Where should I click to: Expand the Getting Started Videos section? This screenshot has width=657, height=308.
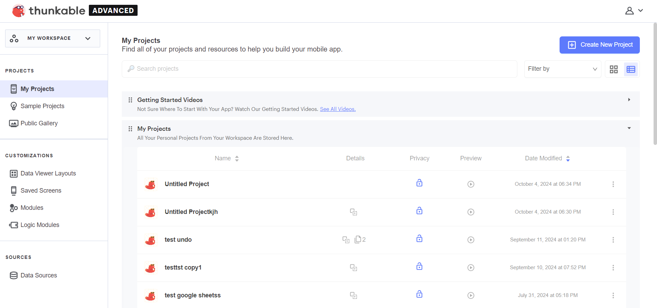tap(629, 100)
